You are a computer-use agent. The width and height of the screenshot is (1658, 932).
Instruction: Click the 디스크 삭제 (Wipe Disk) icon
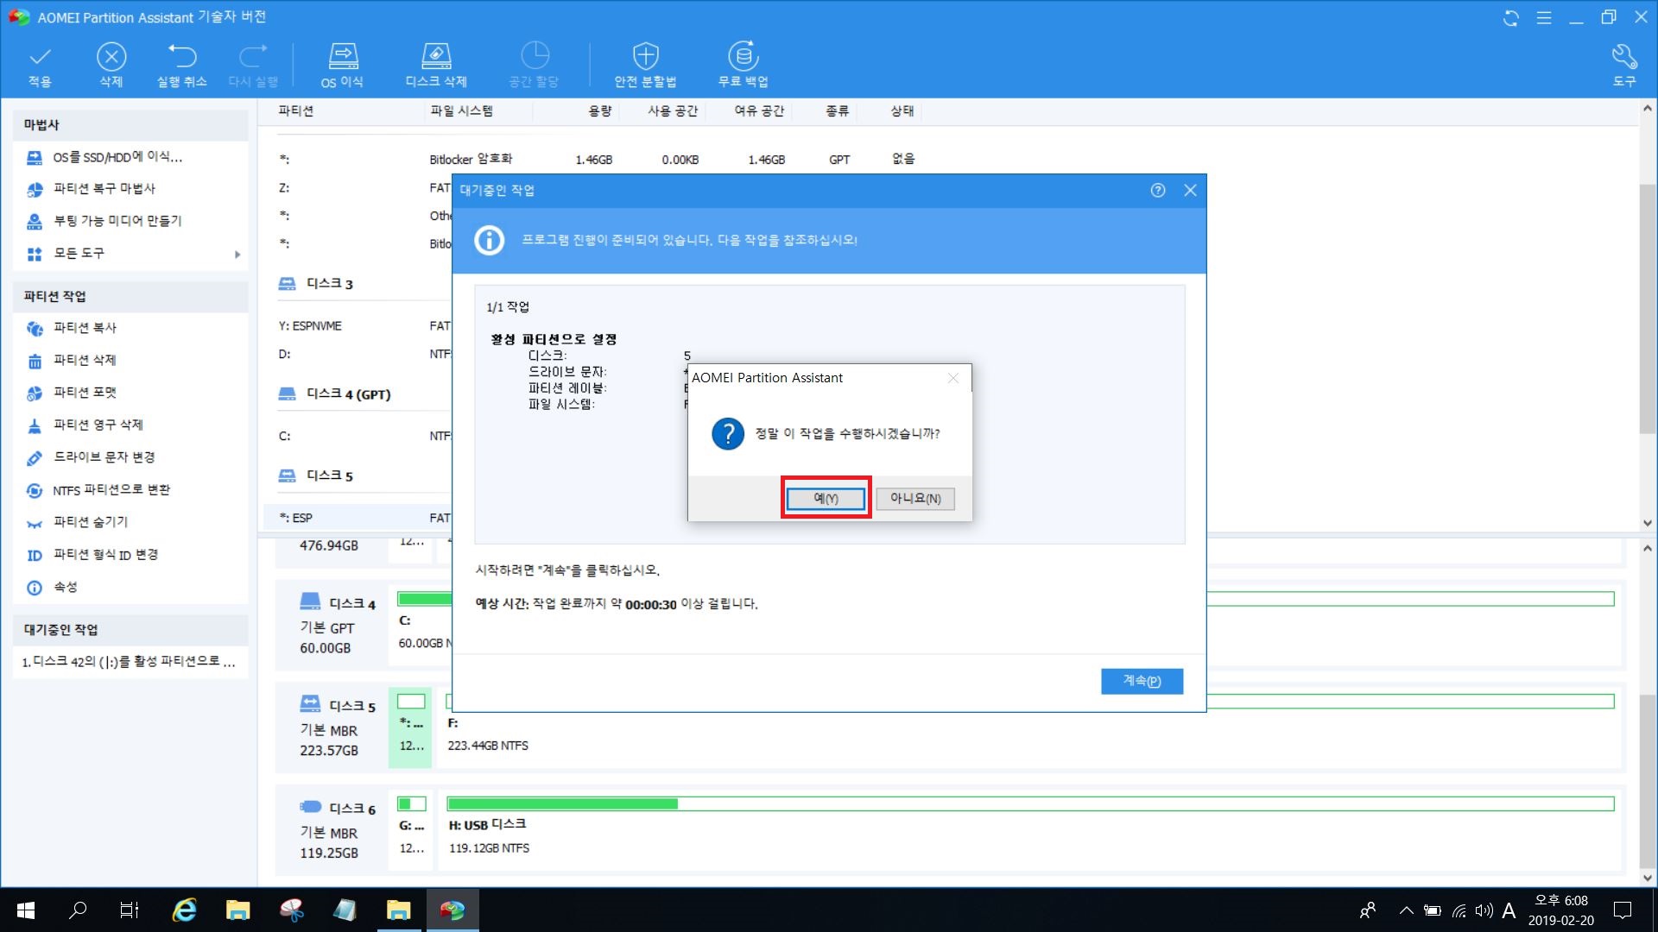[436, 66]
